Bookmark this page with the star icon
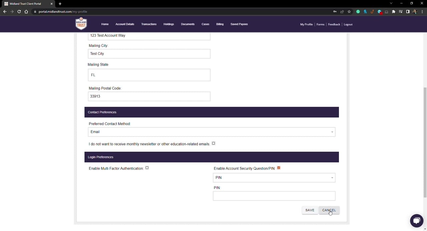 click(x=349, y=12)
